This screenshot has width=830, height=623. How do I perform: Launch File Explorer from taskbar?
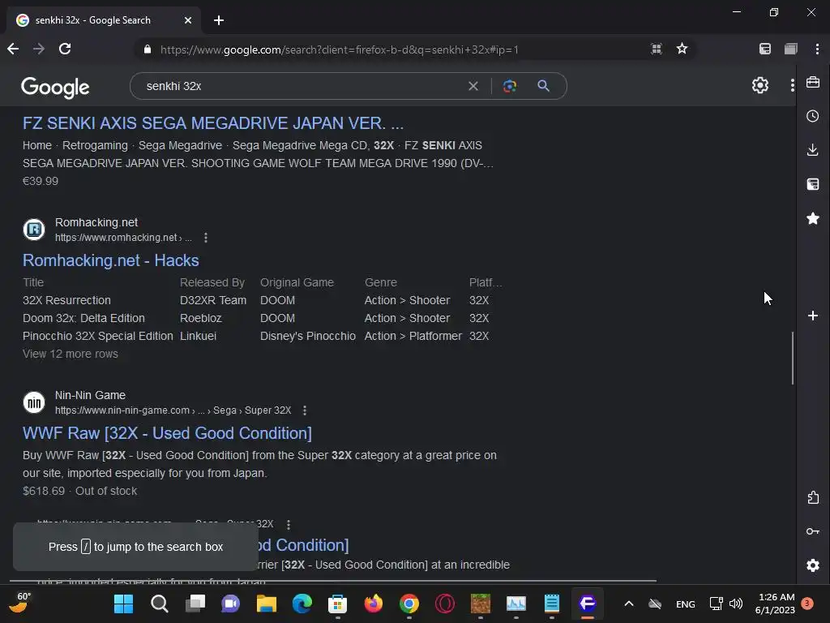click(266, 604)
